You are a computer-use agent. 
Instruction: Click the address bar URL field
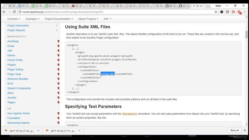pos(117,12)
